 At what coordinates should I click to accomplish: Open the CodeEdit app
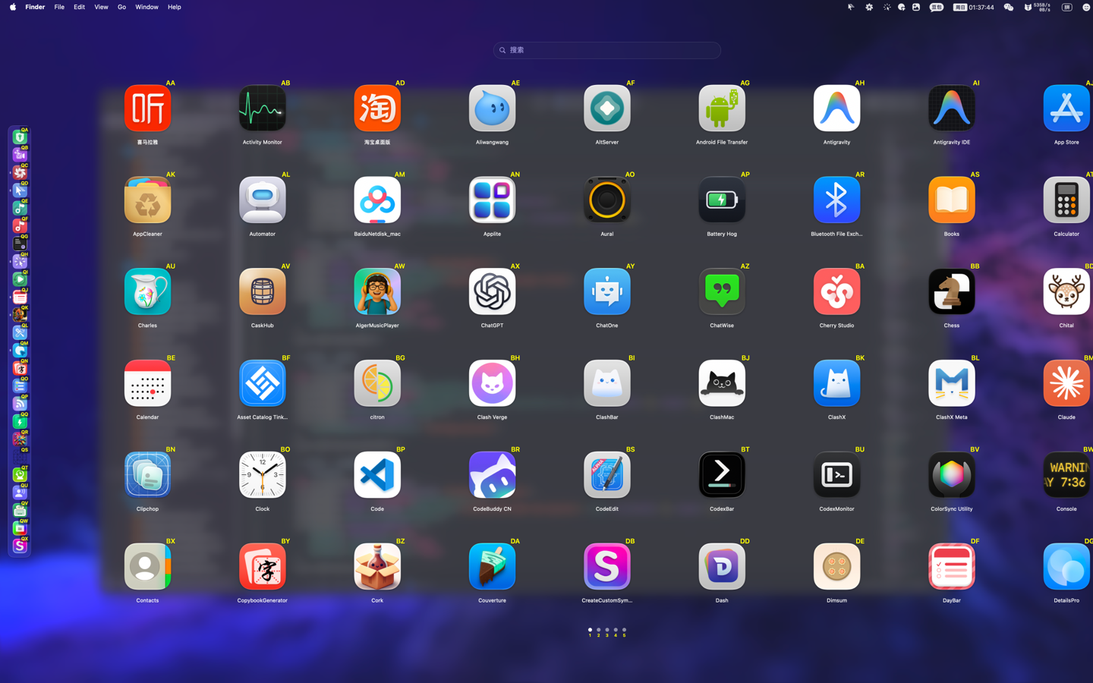[x=606, y=475]
